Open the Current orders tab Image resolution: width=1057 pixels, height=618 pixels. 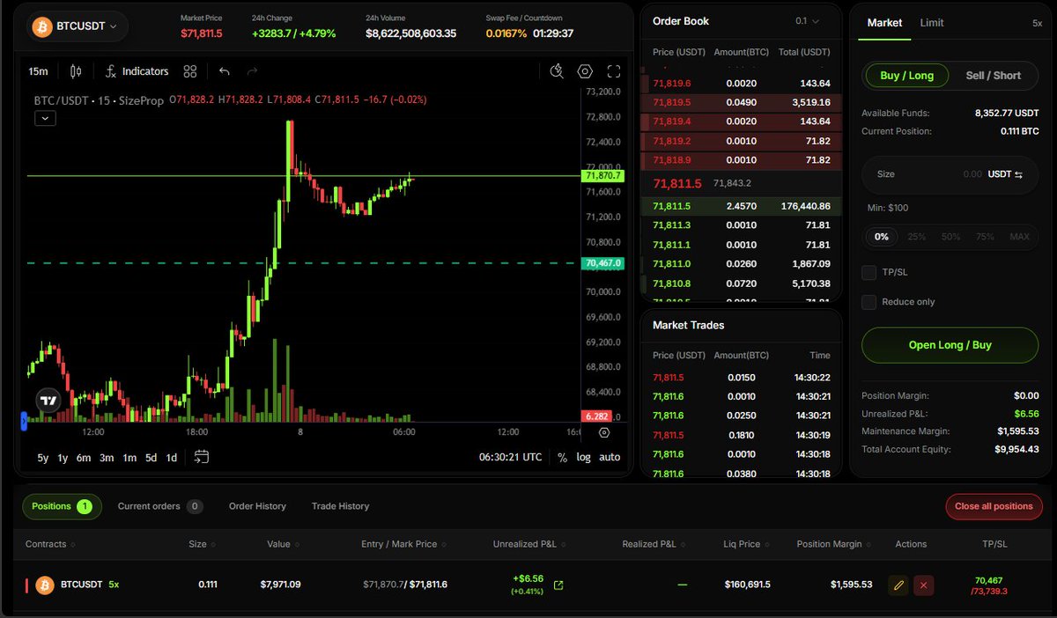click(x=159, y=506)
